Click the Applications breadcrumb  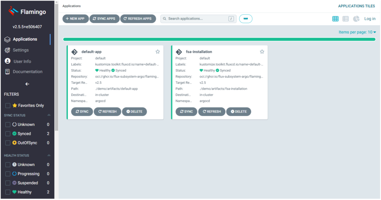click(x=71, y=6)
